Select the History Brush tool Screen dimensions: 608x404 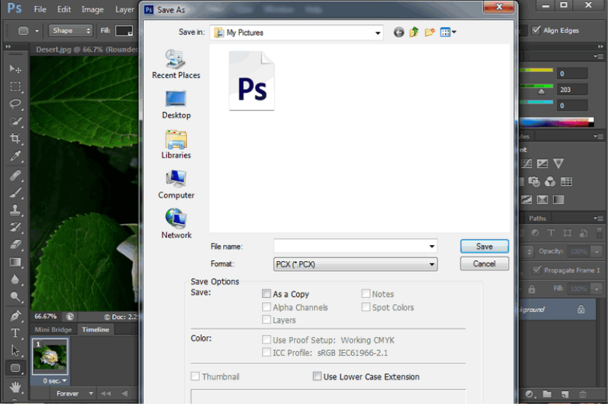15,228
